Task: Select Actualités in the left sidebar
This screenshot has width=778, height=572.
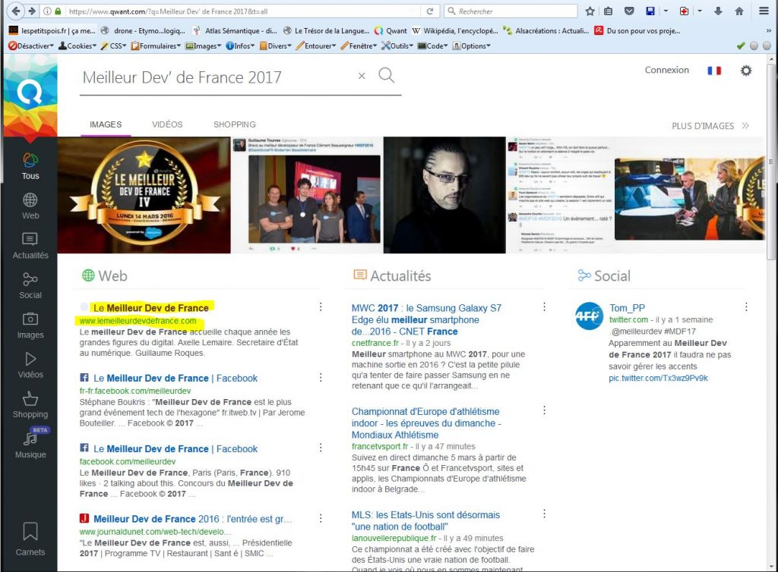Action: [30, 246]
